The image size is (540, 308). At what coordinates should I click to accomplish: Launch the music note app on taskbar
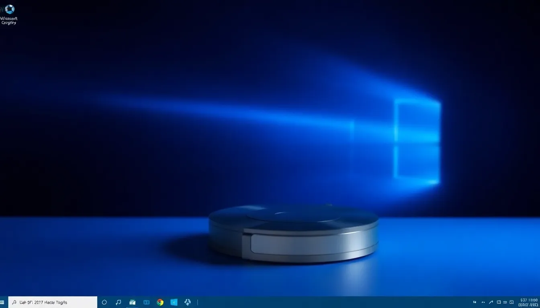tap(118, 302)
